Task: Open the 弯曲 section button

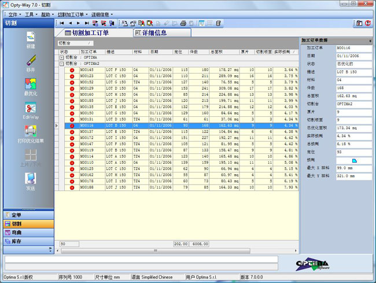Action: [28, 233]
